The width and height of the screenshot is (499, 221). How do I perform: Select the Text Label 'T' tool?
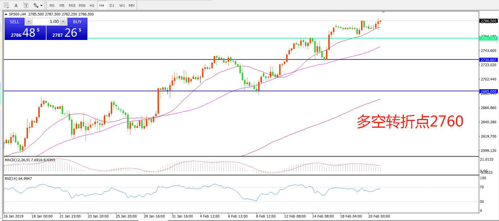(26, 5)
